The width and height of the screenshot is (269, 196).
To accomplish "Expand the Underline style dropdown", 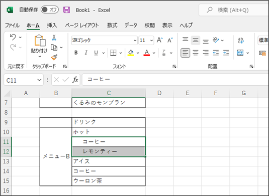I will pyautogui.click(x=104, y=53).
